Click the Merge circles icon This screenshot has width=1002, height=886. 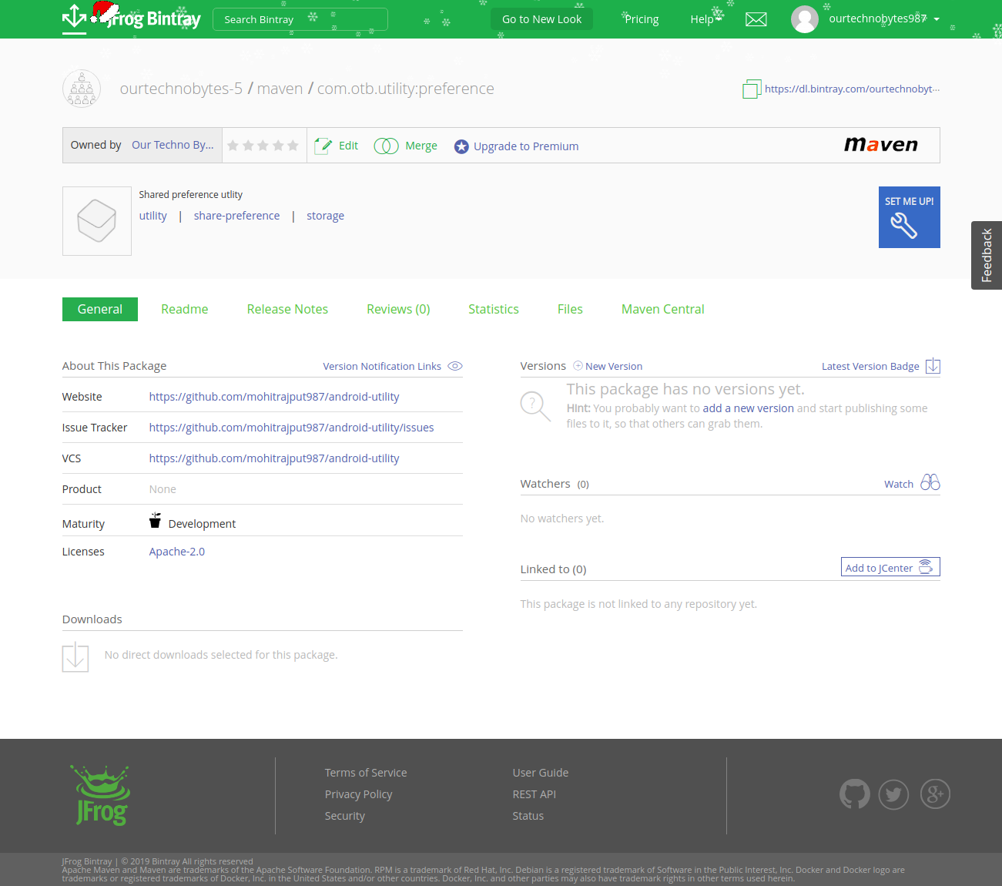click(x=386, y=146)
